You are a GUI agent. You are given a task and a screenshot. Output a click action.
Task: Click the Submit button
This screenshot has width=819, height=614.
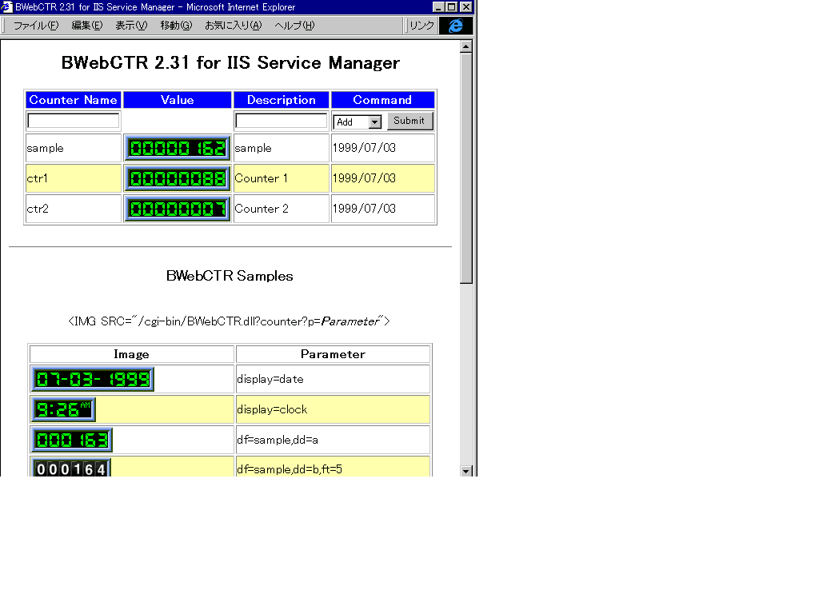409,121
